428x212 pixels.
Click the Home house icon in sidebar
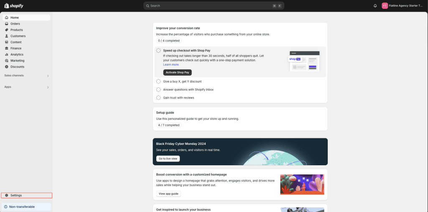[7, 18]
